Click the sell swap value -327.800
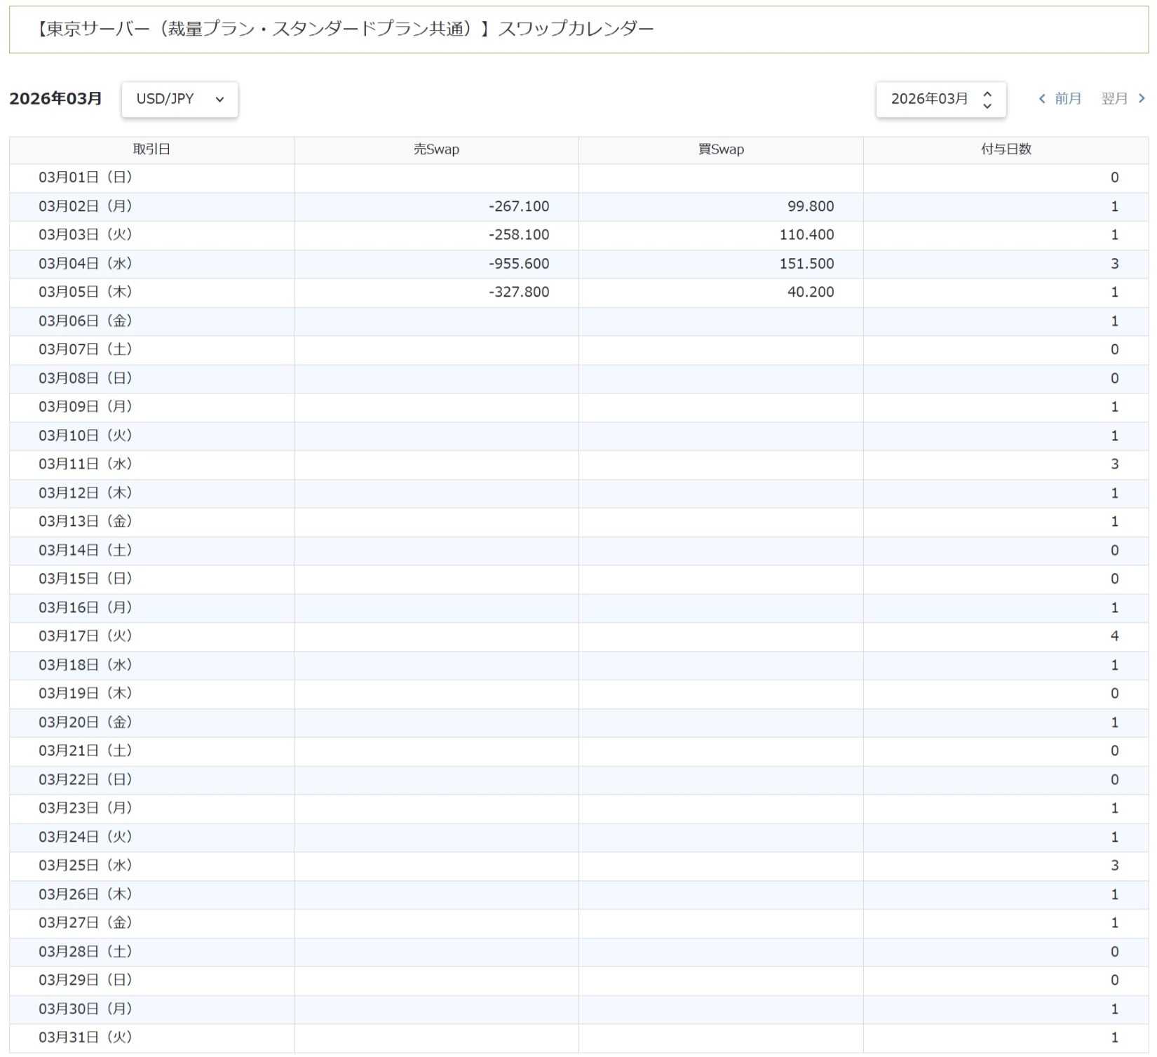Image resolution: width=1157 pixels, height=1057 pixels. pos(519,292)
